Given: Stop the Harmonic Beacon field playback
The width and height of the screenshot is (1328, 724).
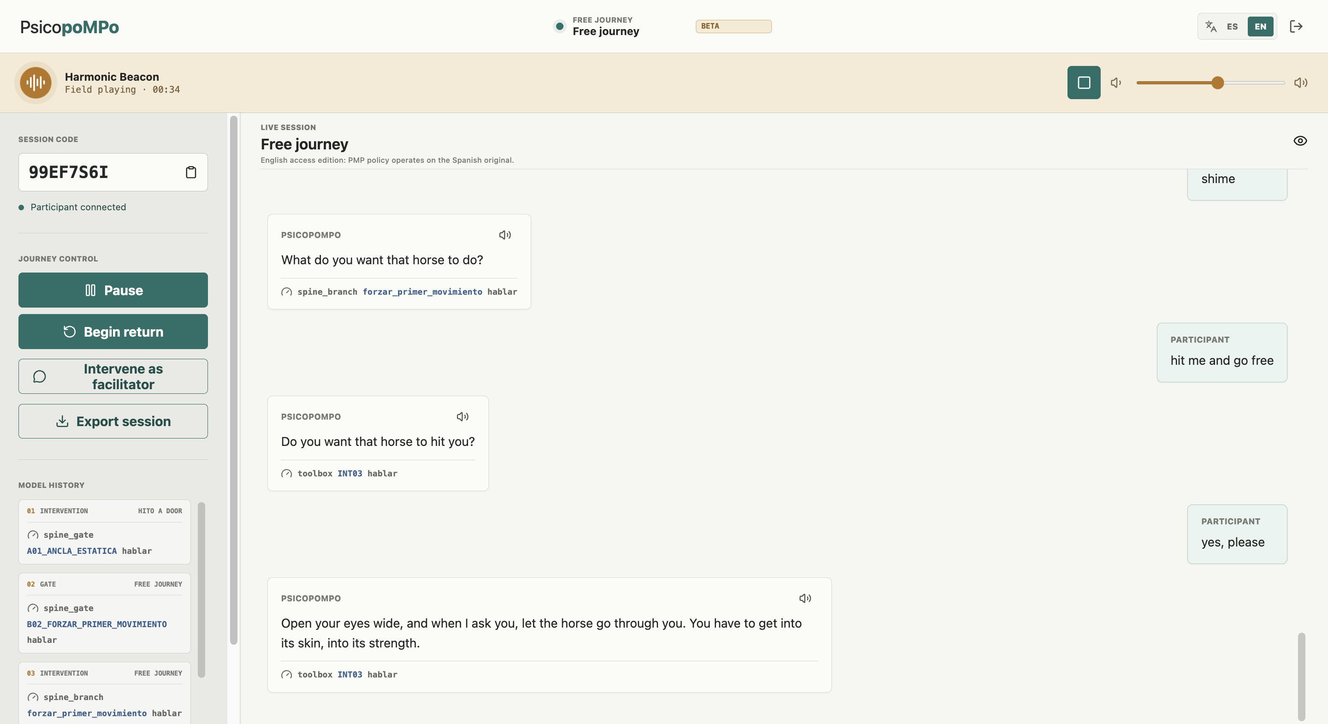Looking at the screenshot, I should click(x=1084, y=83).
